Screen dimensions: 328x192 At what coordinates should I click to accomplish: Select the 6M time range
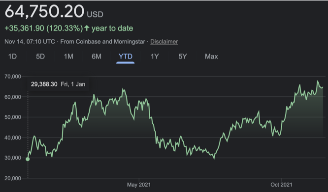tap(97, 56)
